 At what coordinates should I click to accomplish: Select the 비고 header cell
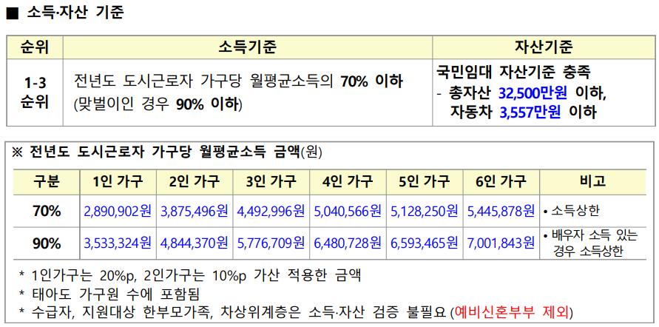[592, 181]
